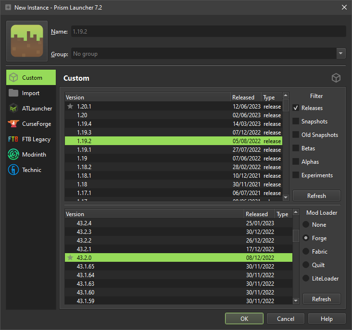The height and width of the screenshot is (330, 352).
Task: Click Minecraft version list scroll-up arrow
Action: point(286,96)
